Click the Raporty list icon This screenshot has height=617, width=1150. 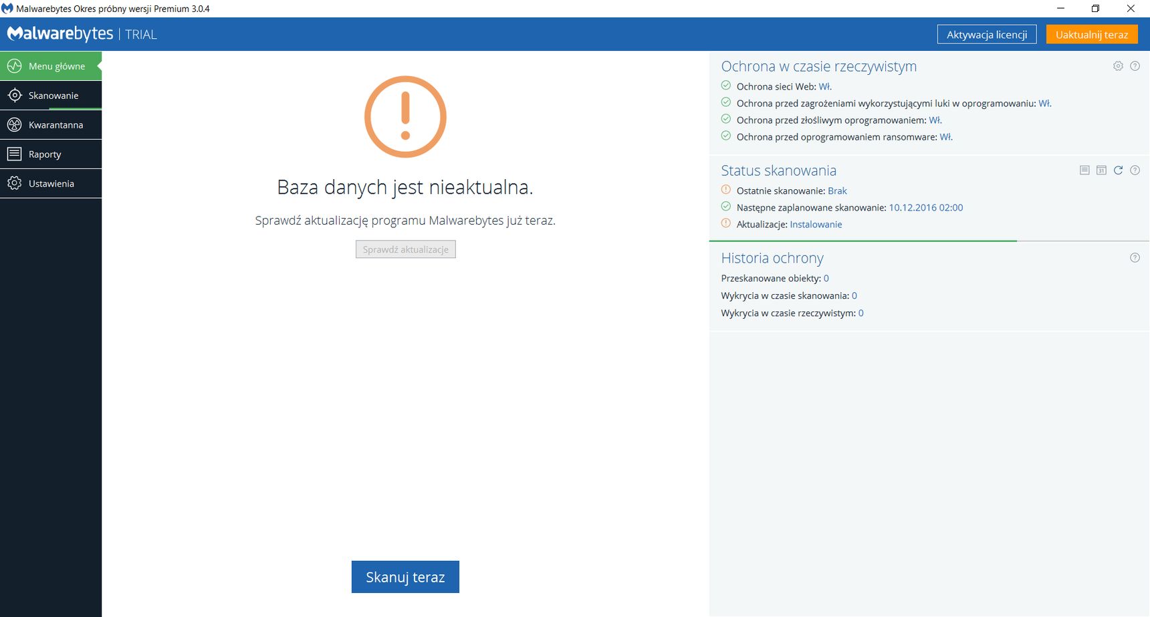(14, 154)
